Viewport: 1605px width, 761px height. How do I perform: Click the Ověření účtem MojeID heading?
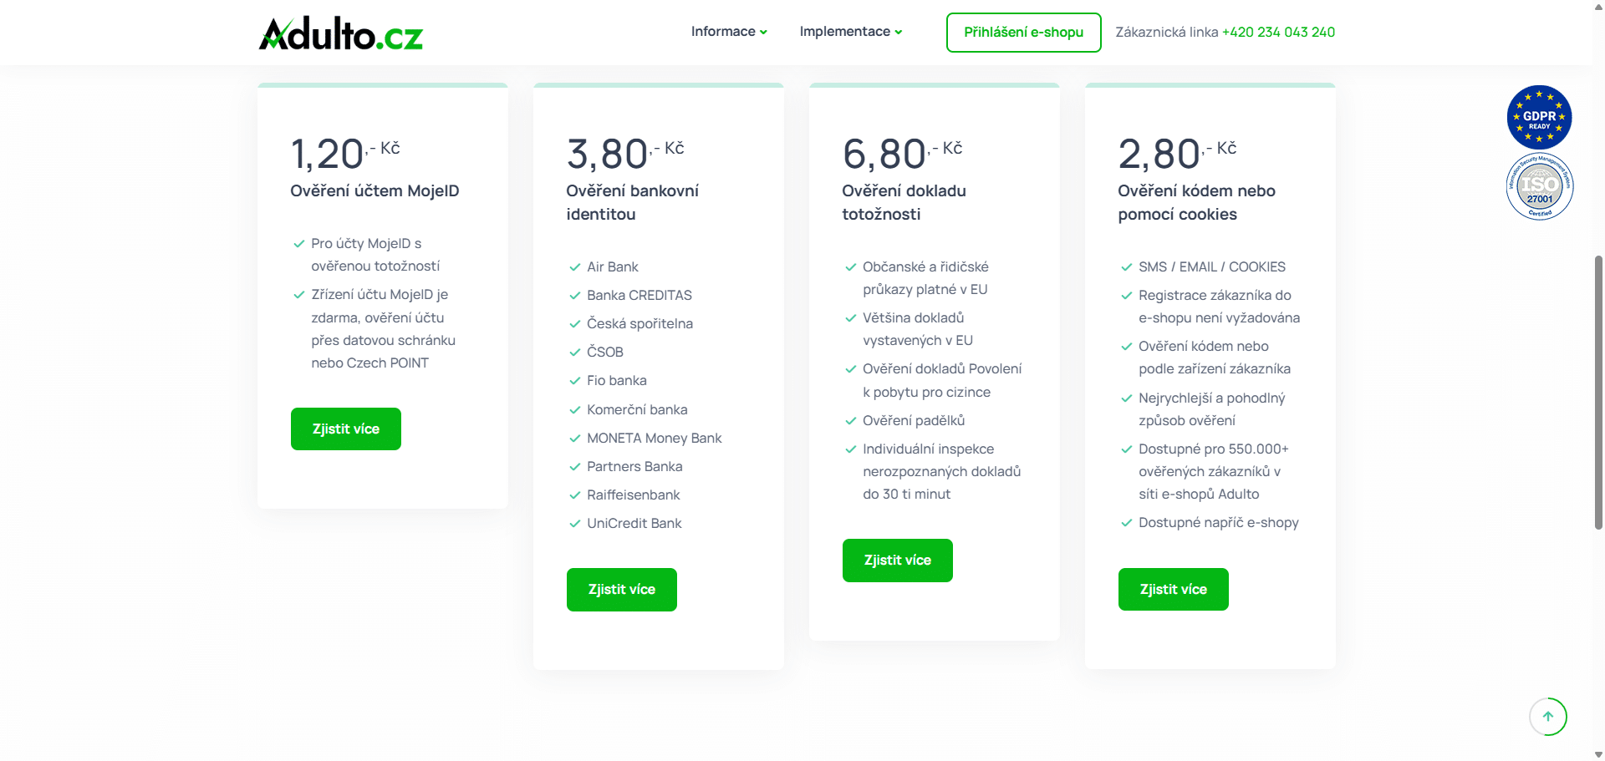coord(374,191)
